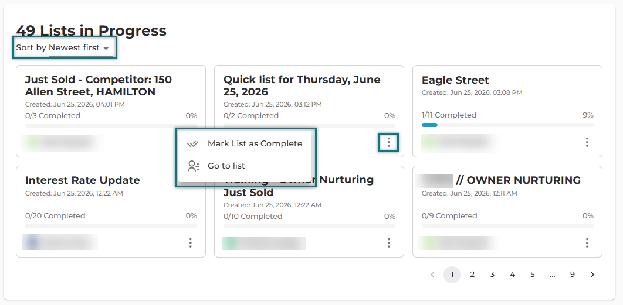Viewport: 623px width, 305px height.
Task: Click the Created: Jun 25, 2026, 03:08 PM text
Action: tap(472, 92)
